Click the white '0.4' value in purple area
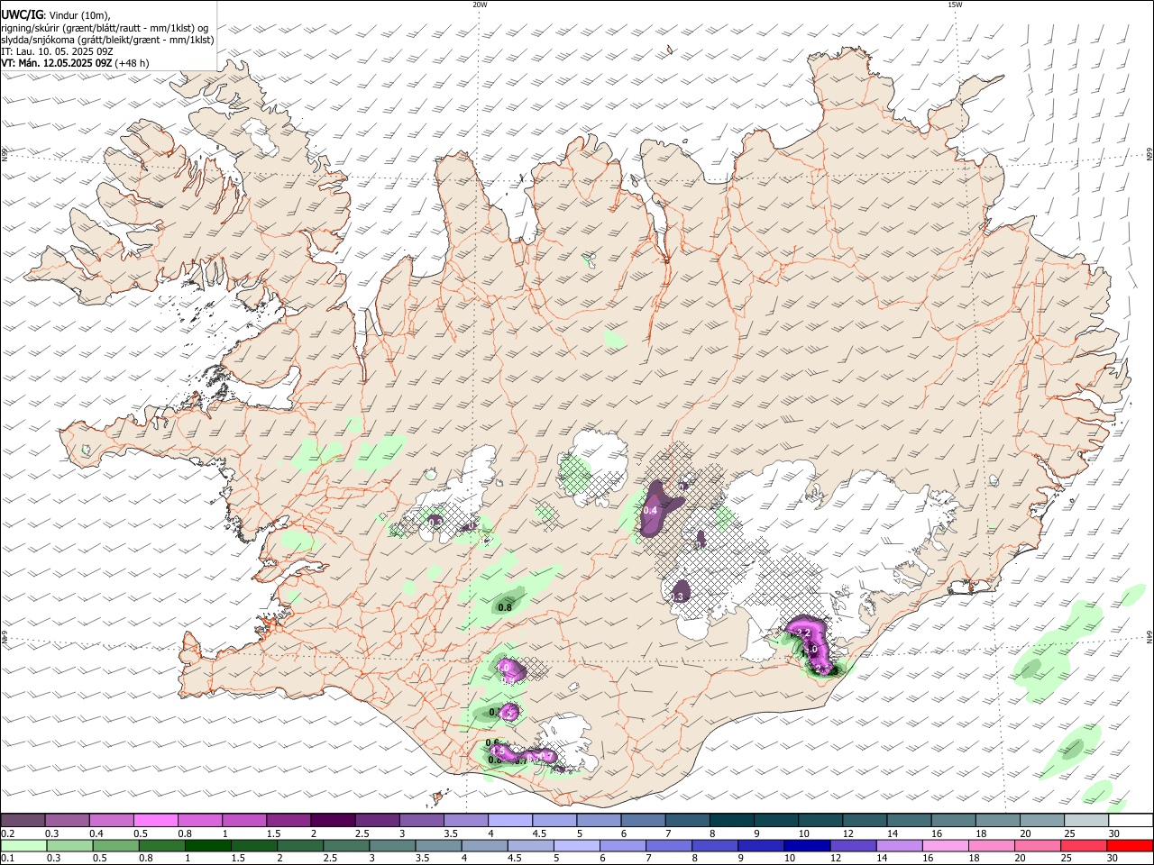Screen dimensions: 1154x865 650,511
